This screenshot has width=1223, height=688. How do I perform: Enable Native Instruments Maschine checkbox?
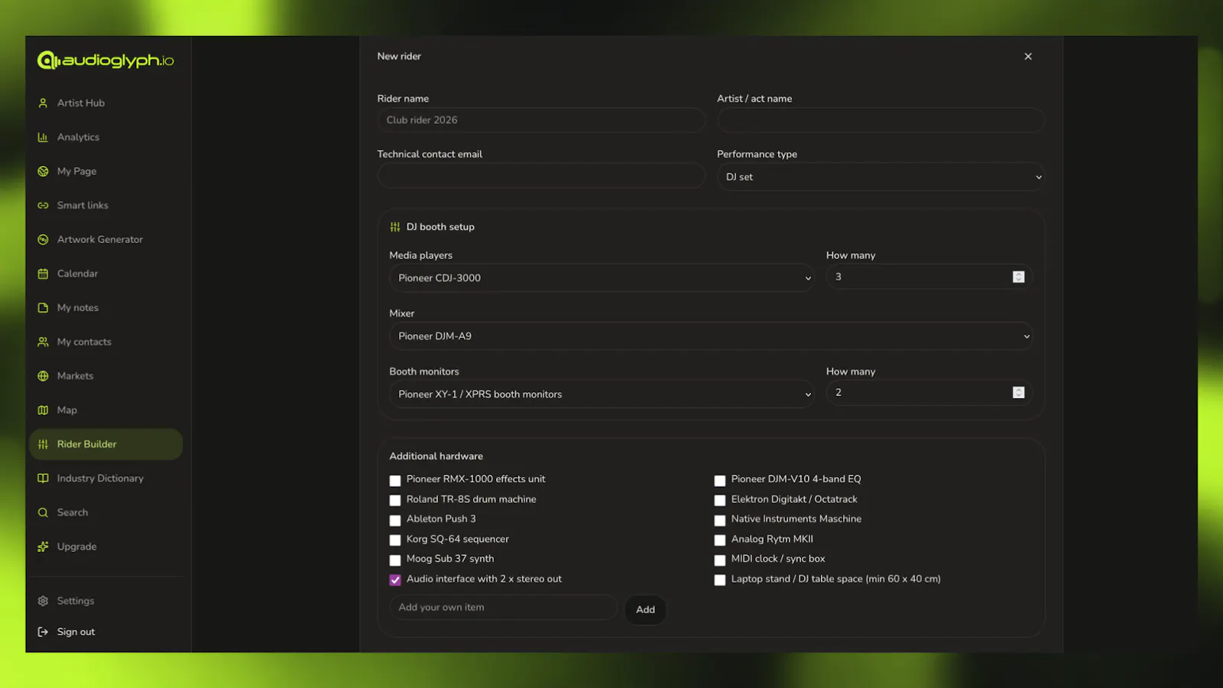point(720,521)
